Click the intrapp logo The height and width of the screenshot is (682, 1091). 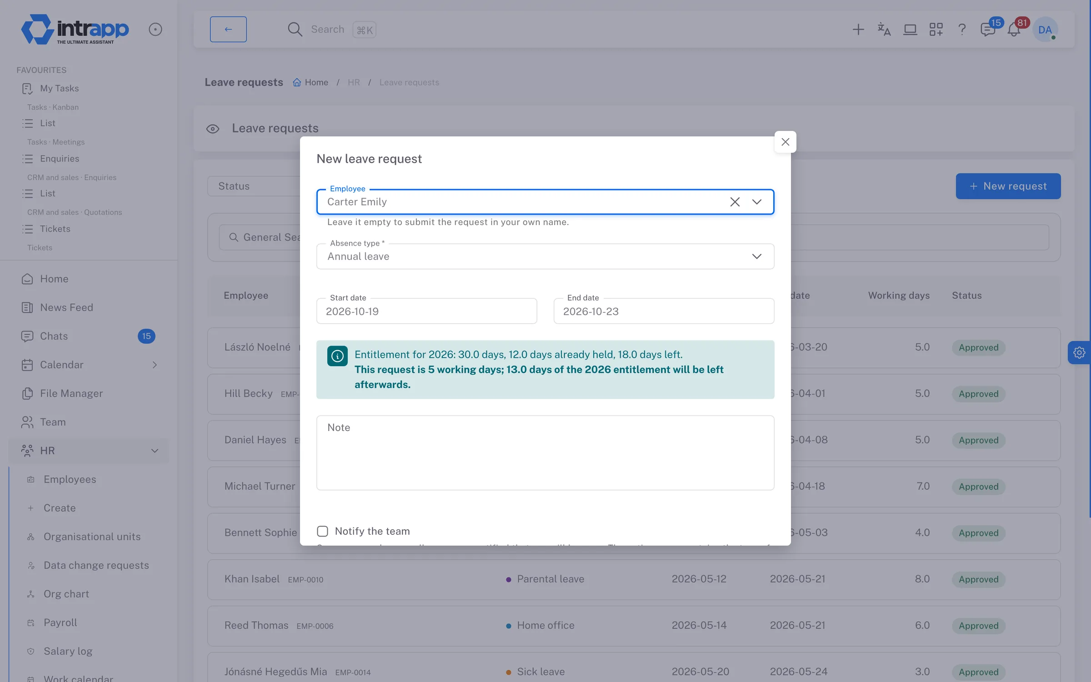[75, 30]
